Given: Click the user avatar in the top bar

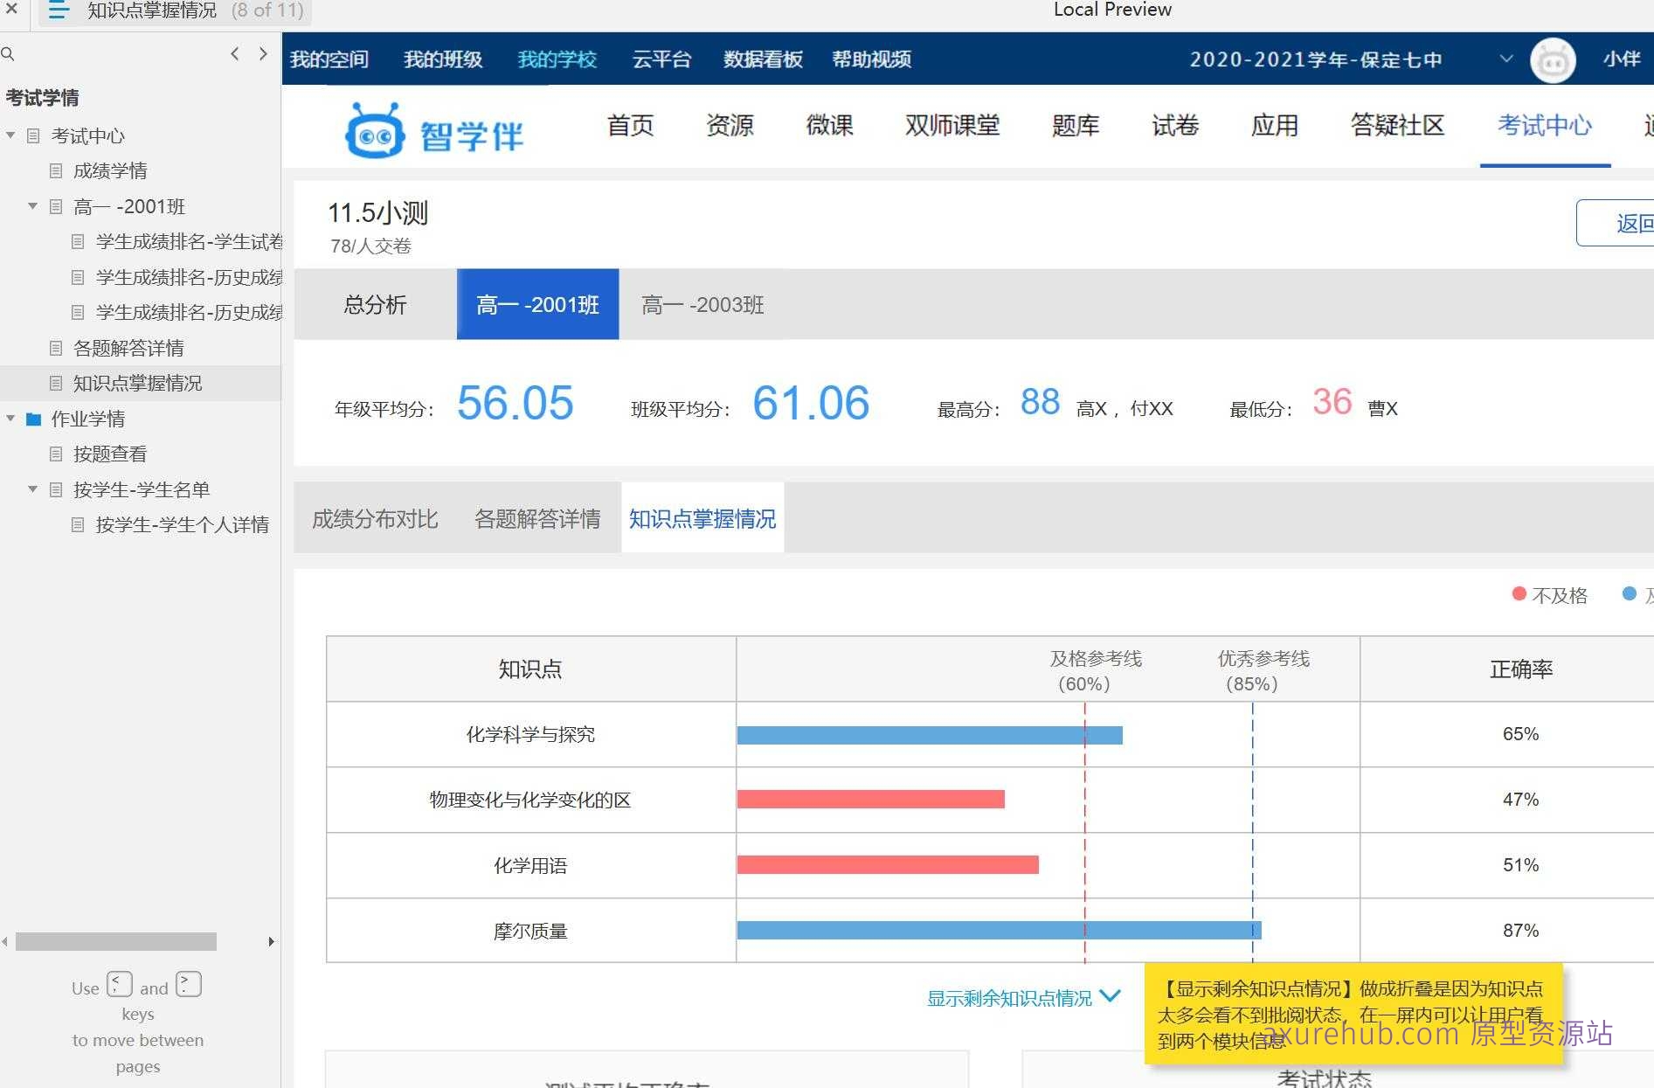Looking at the screenshot, I should coord(1553,59).
